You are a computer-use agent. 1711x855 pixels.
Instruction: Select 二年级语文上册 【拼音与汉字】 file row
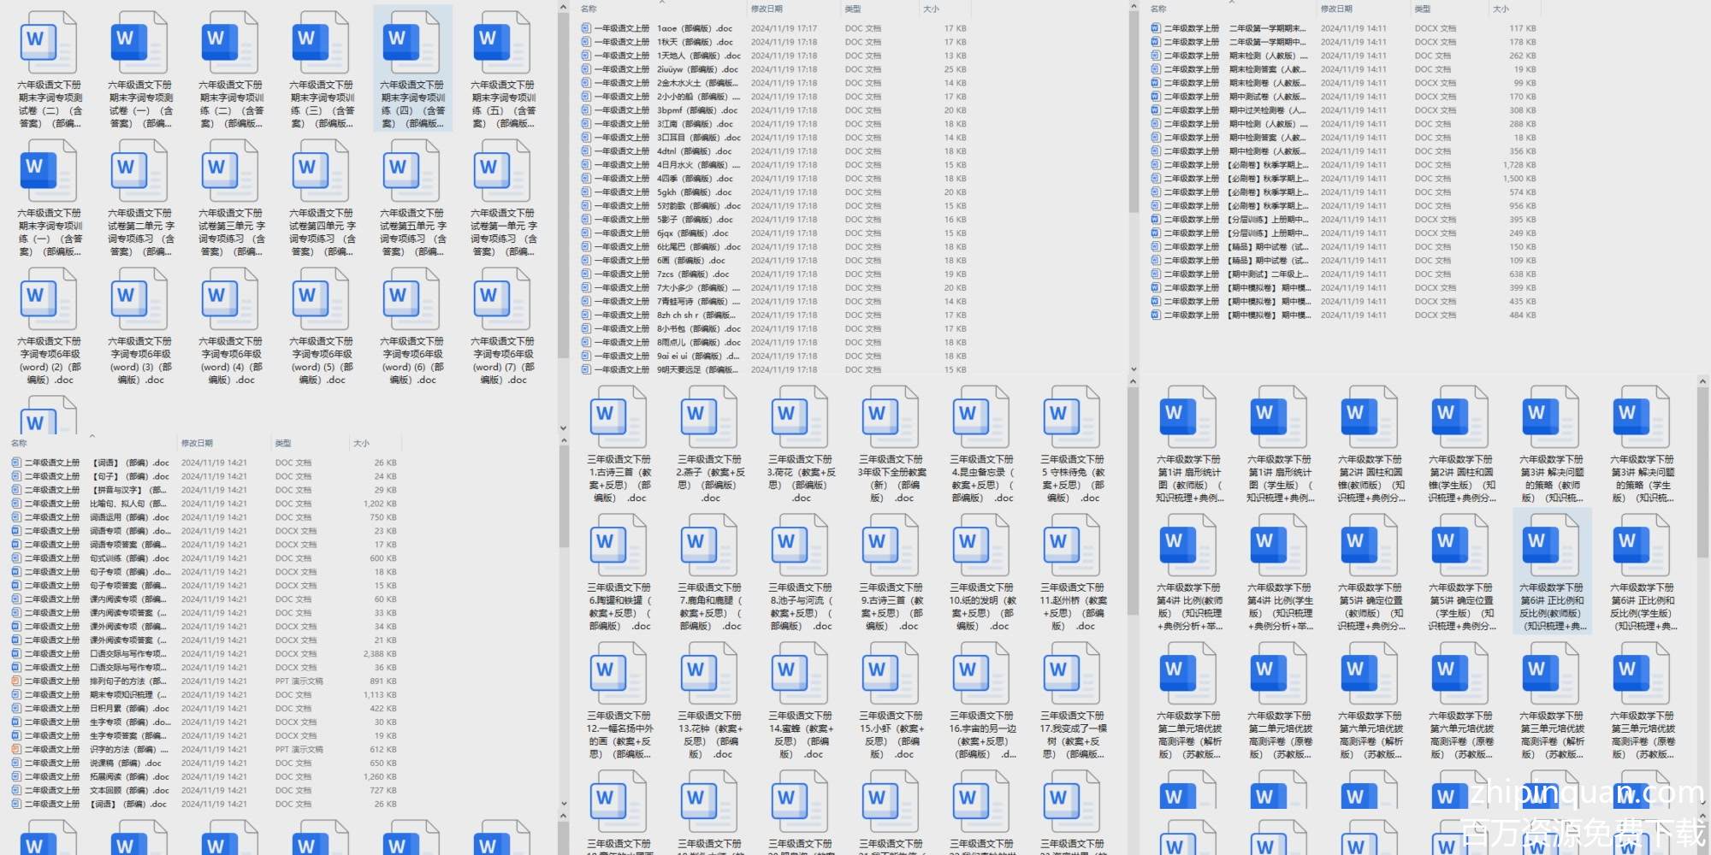(204, 490)
